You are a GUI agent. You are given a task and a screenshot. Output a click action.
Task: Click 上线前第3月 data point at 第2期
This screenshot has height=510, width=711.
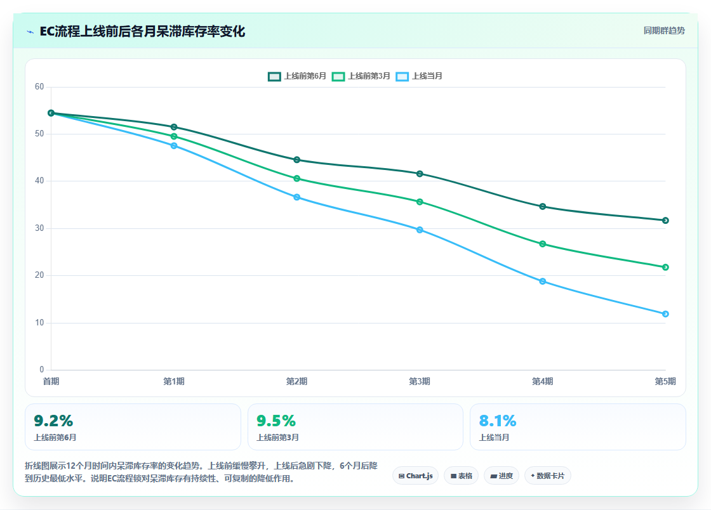tap(297, 178)
